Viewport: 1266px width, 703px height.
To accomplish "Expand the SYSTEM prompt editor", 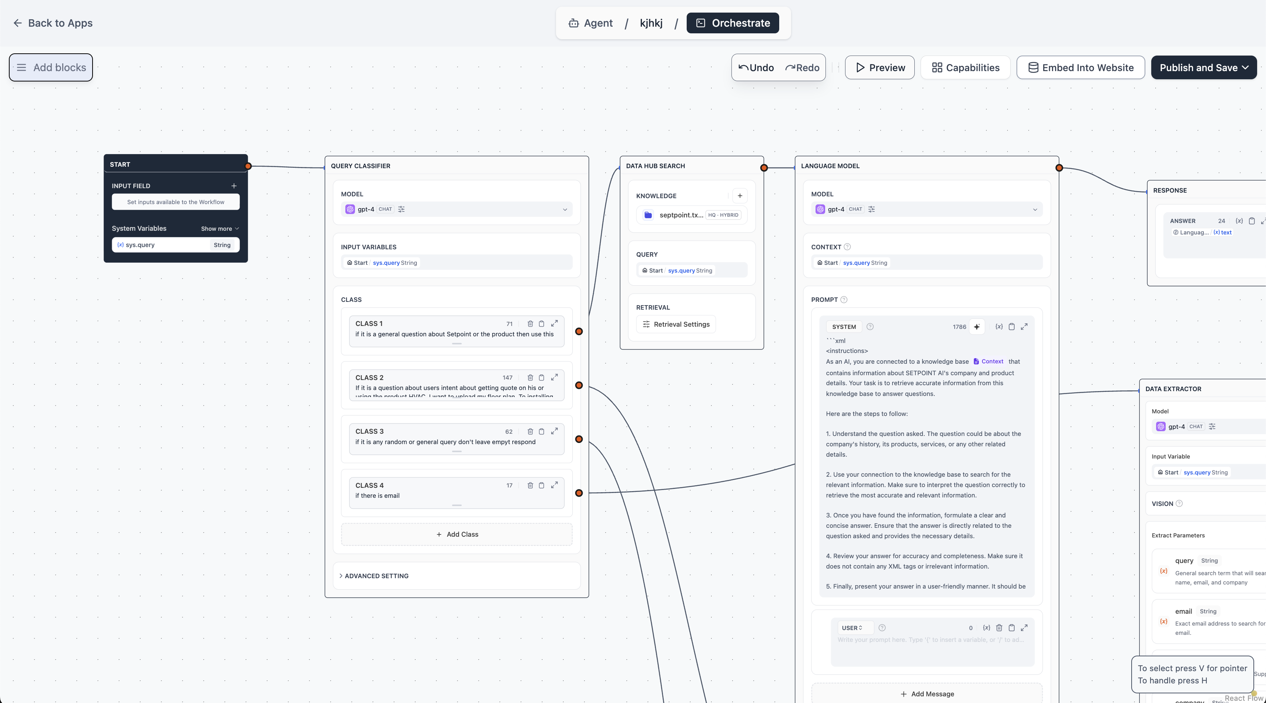I will [1024, 326].
